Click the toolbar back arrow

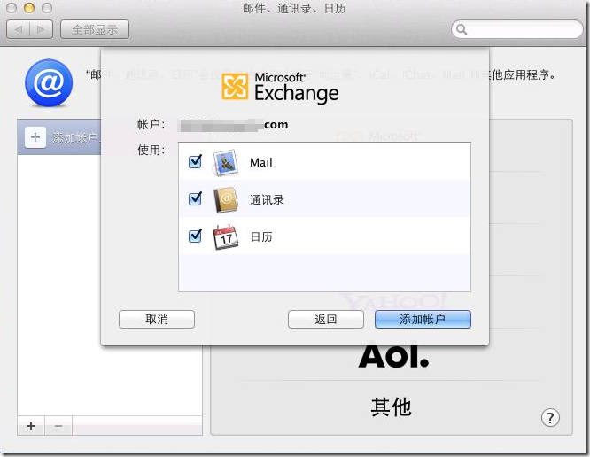click(18, 29)
